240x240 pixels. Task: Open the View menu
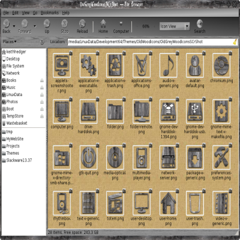26,13
